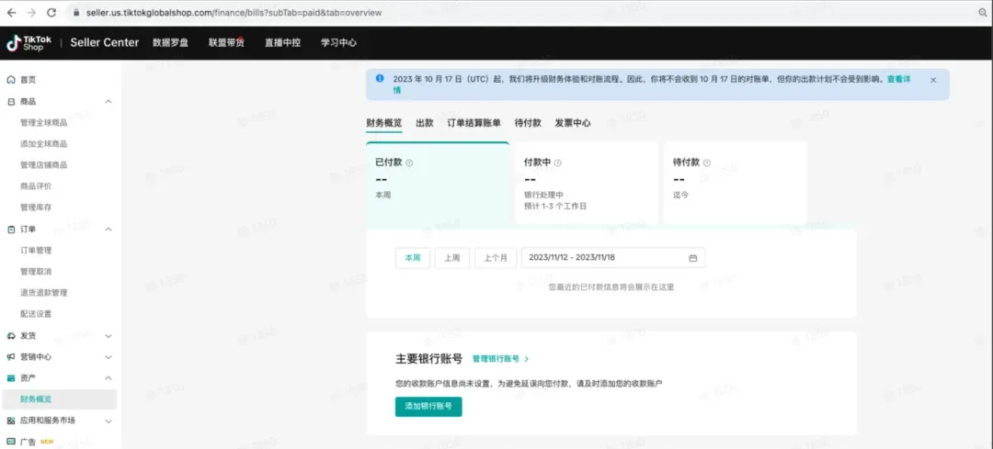Open calendar icon in date range field
993x449 pixels.
coord(692,258)
